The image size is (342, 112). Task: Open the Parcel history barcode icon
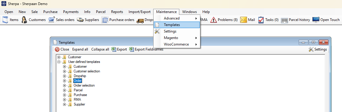284,20
